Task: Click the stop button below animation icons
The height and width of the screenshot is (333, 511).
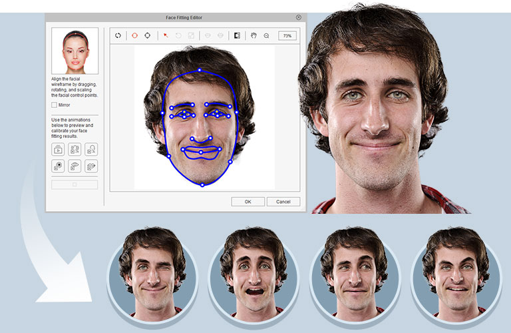Action: pyautogui.click(x=75, y=184)
